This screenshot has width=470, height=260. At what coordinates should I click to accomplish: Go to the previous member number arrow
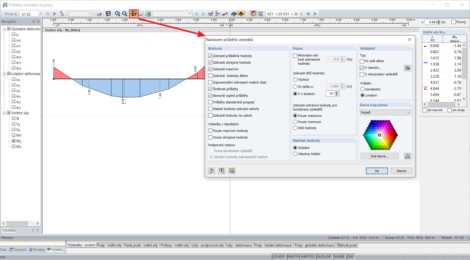click(48, 14)
